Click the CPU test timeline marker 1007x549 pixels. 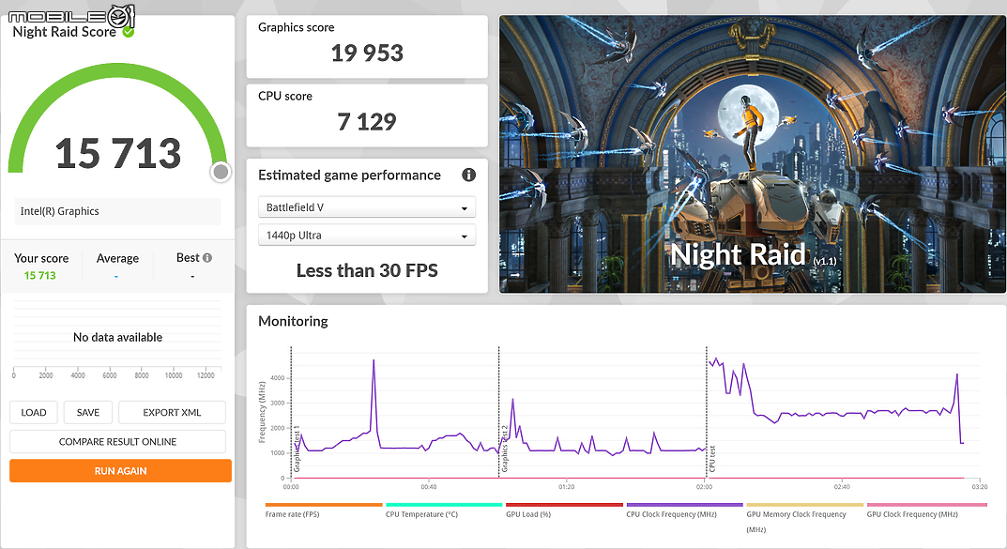[x=711, y=459]
